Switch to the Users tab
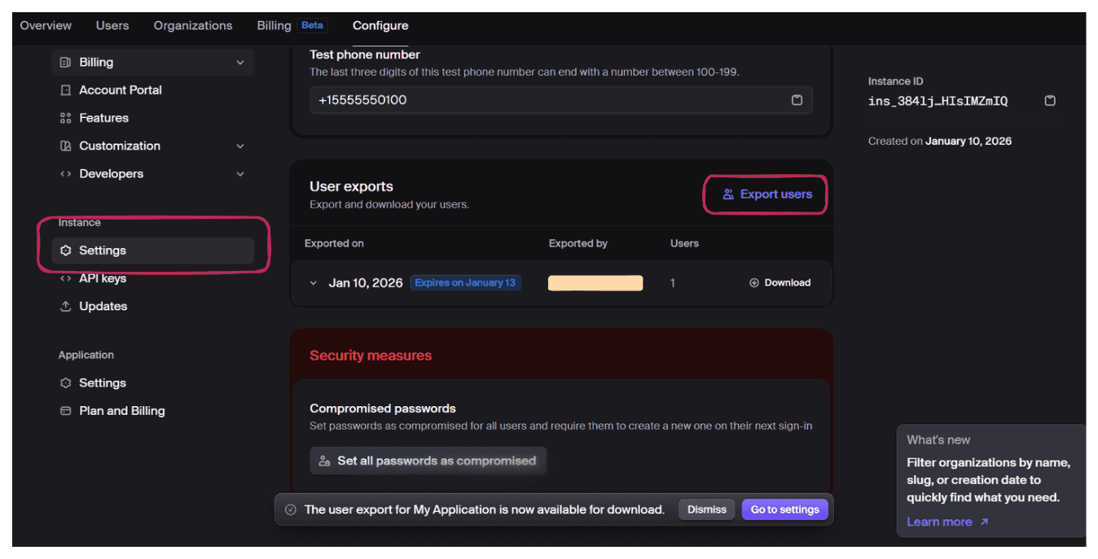 (x=112, y=26)
